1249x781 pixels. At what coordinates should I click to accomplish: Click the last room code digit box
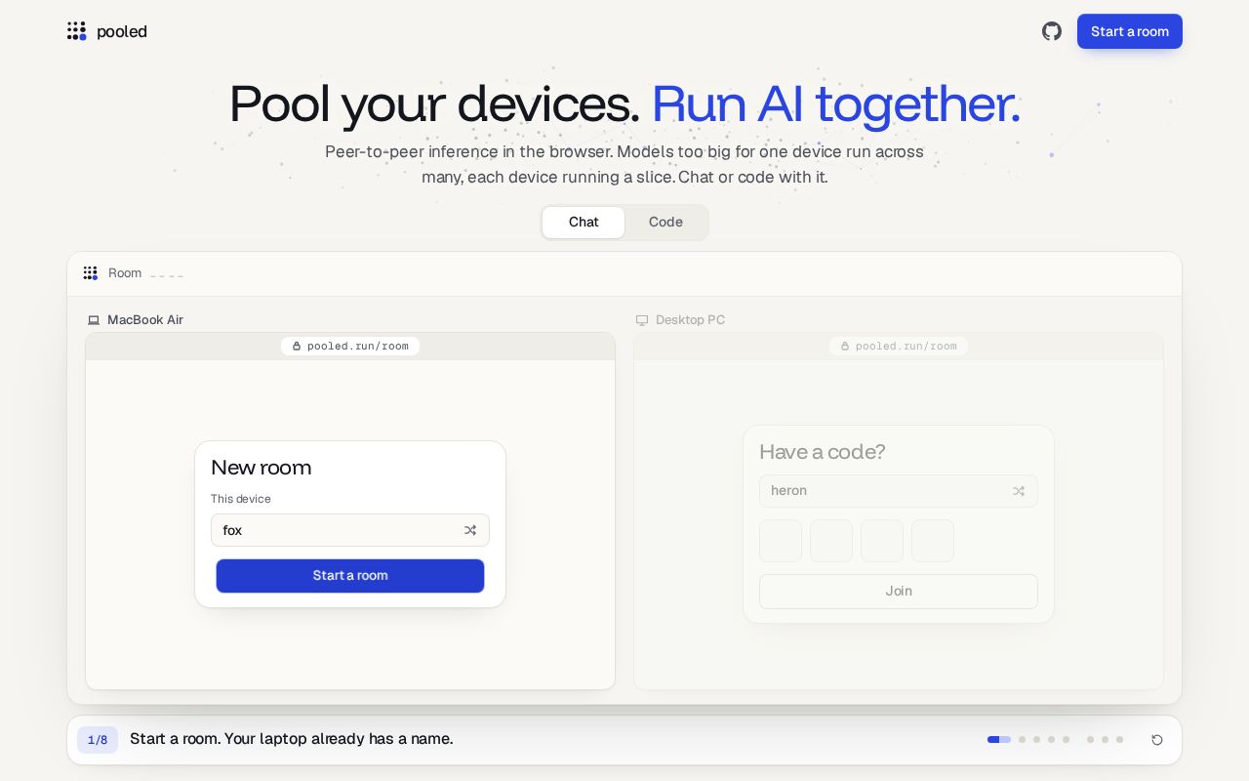tap(933, 541)
